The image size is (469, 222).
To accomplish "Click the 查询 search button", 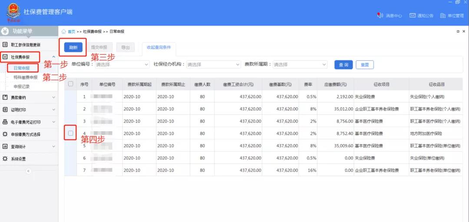I will 343,65.
